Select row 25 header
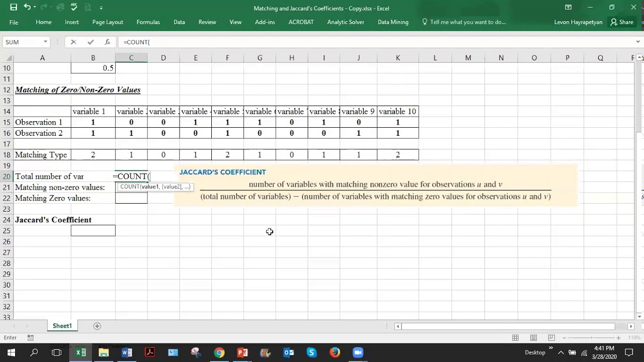 [x=7, y=231]
